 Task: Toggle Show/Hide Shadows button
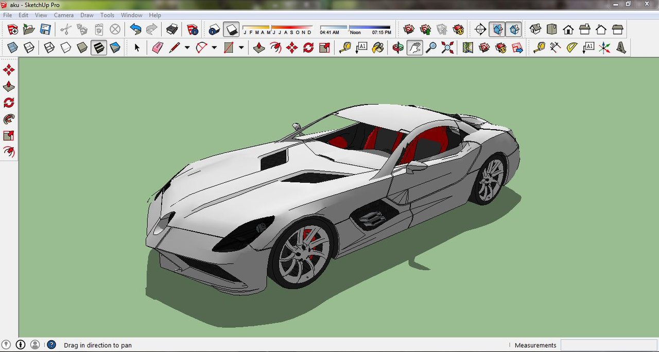(x=231, y=29)
